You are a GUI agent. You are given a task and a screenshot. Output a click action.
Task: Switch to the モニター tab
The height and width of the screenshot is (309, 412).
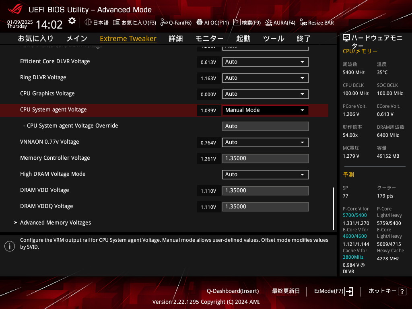pos(209,39)
